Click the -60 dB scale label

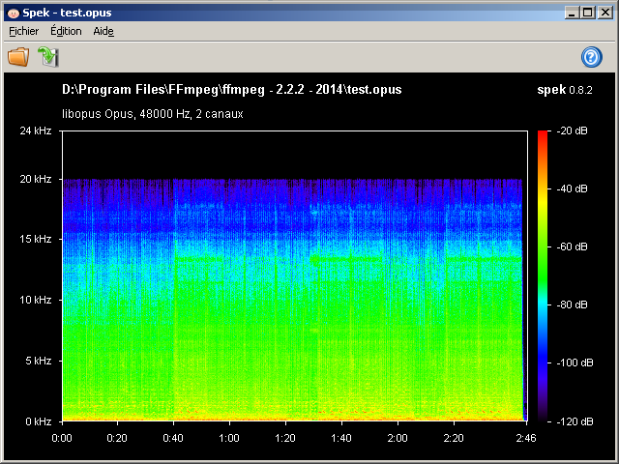572,246
